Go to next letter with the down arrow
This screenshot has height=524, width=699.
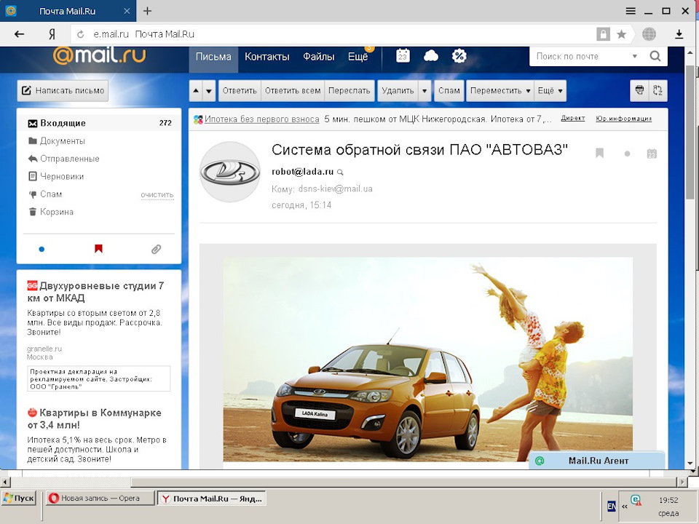[x=209, y=90]
